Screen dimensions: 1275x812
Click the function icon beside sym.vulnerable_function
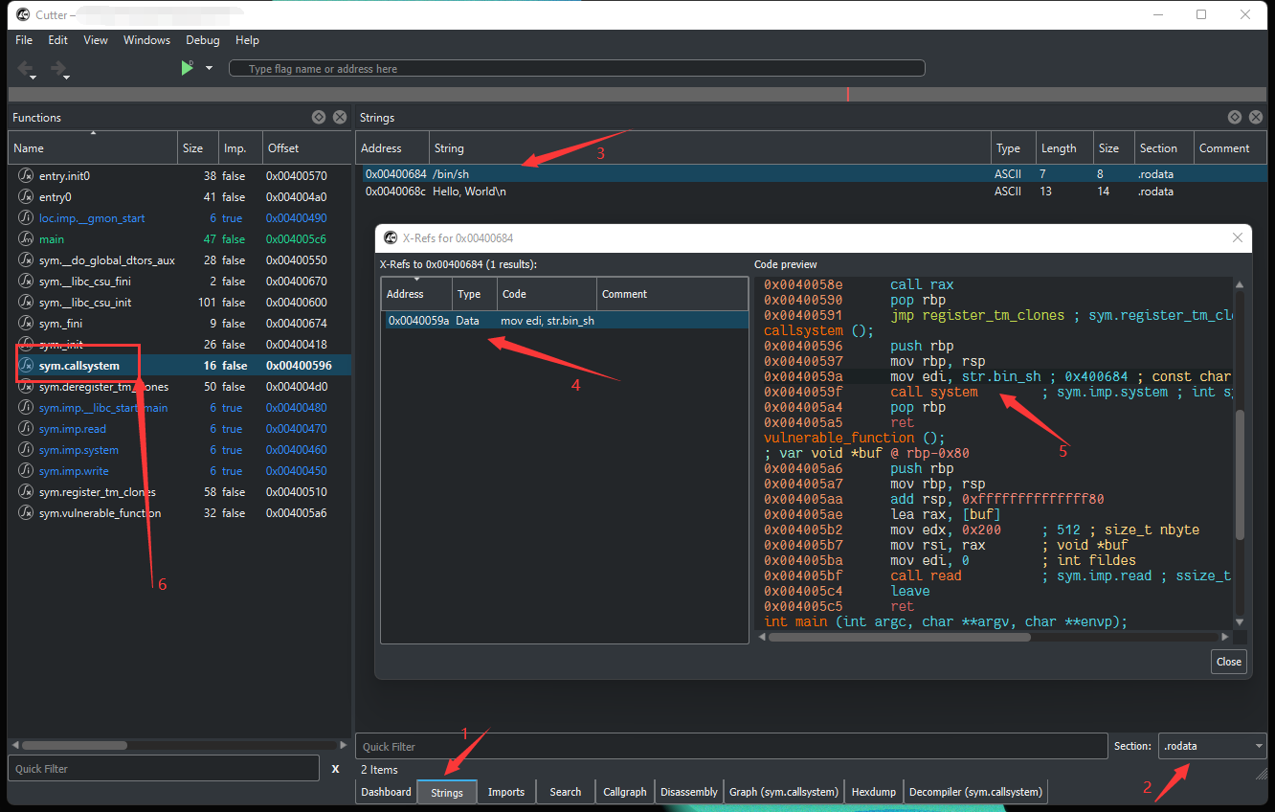tap(26, 513)
